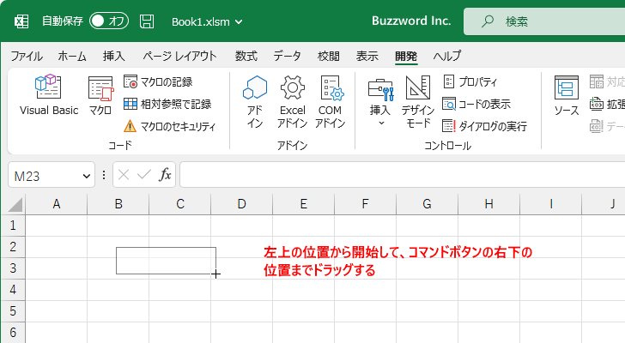Toggle 相対参照で記録 option
625x343 pixels.
tap(167, 104)
